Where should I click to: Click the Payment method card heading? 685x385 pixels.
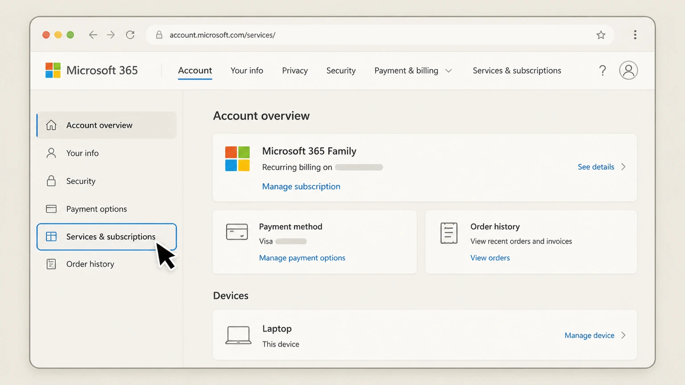290,226
